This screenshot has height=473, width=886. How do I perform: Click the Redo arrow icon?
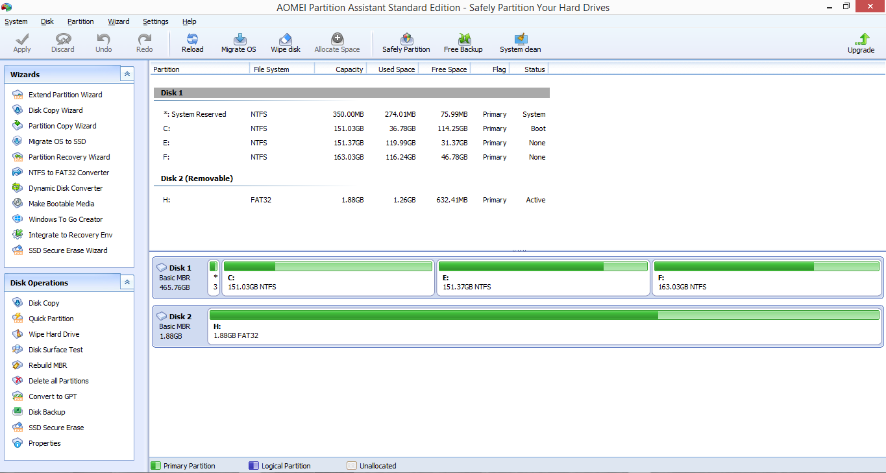(x=144, y=39)
